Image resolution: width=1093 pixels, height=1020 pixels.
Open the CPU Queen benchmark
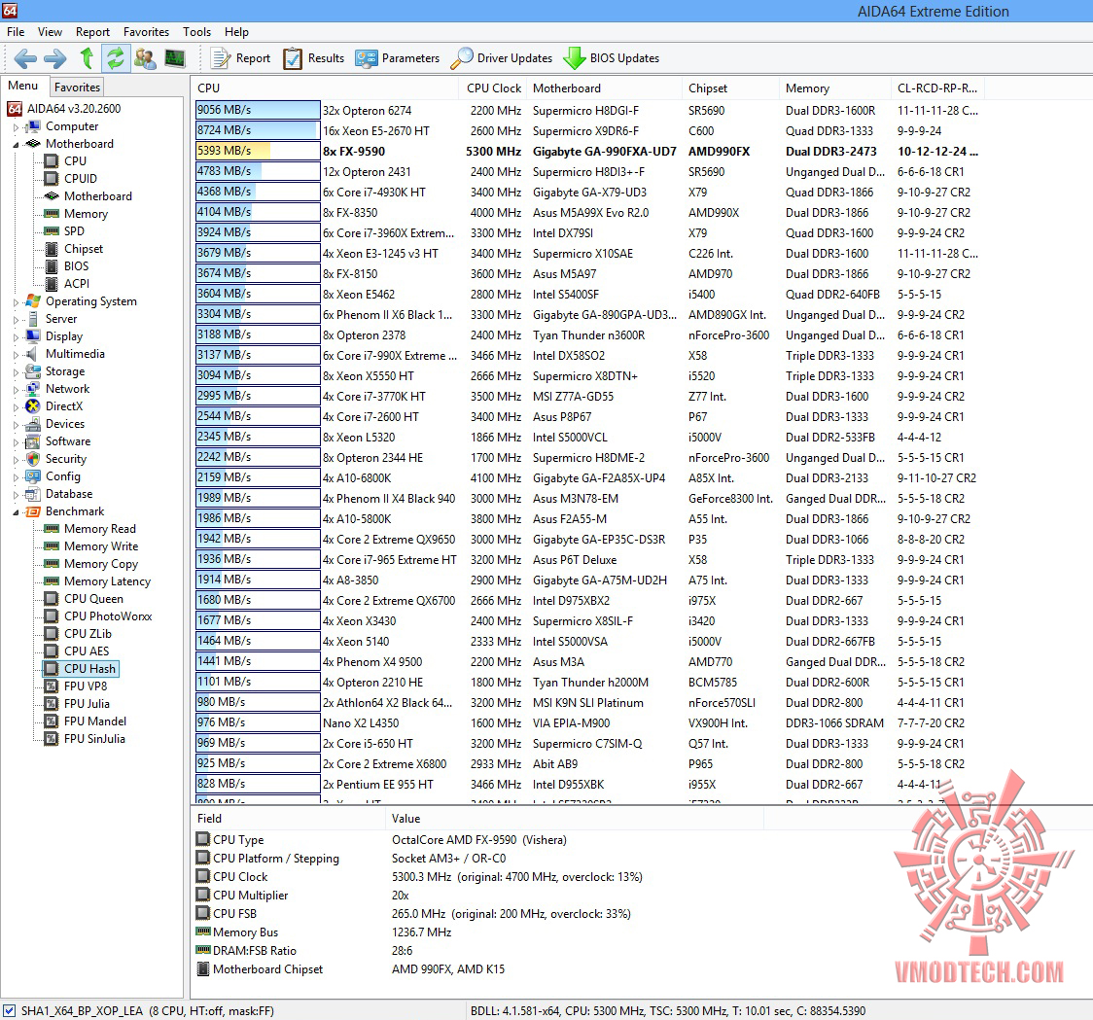pos(93,599)
